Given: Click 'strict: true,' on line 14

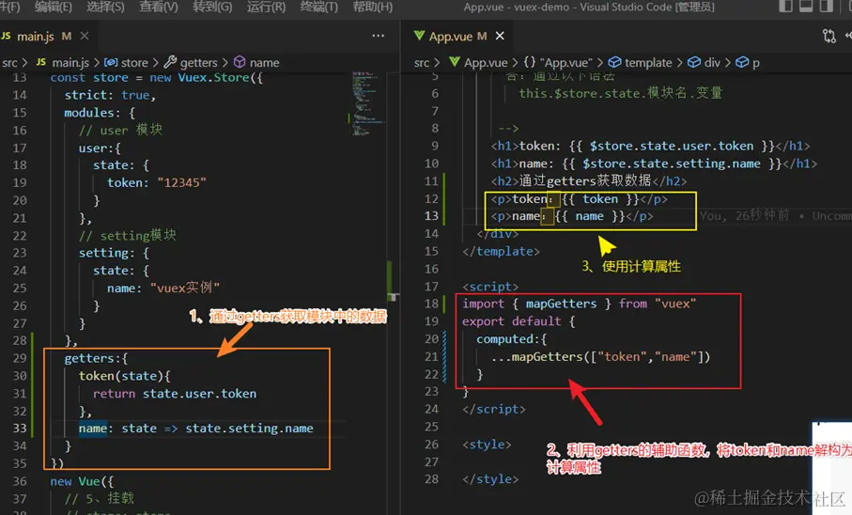Looking at the screenshot, I should (110, 95).
